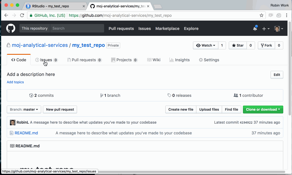This screenshot has height=175, width=292.
Task: Click Find file
Action: click(x=231, y=110)
